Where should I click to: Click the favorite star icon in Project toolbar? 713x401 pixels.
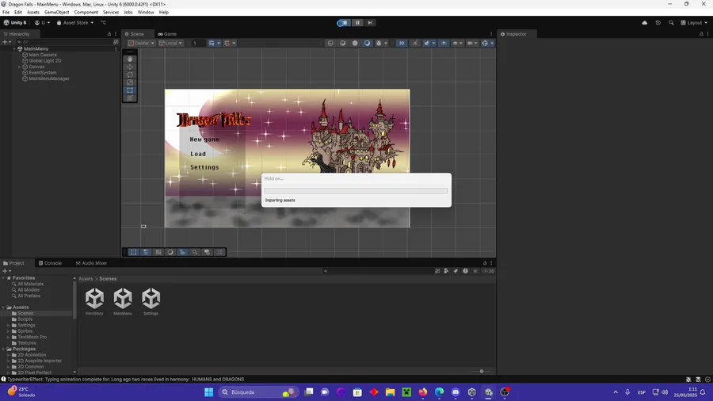pyautogui.click(x=475, y=271)
